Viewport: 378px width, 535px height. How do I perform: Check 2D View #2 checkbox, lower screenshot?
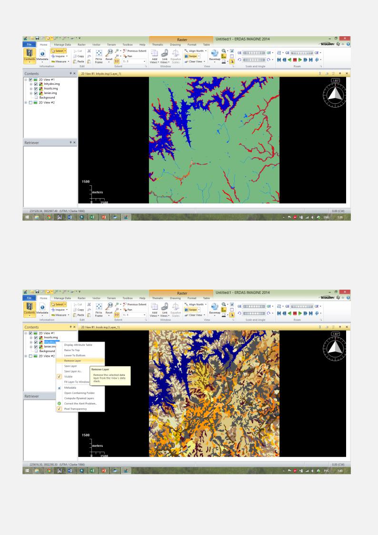(x=30, y=356)
